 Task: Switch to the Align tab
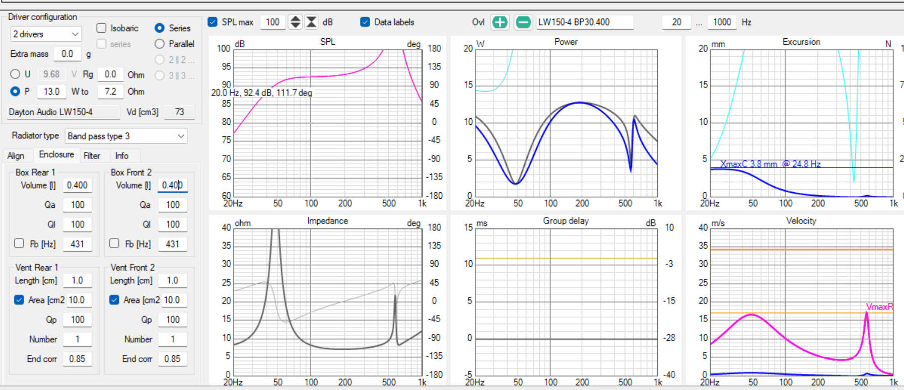click(x=16, y=155)
